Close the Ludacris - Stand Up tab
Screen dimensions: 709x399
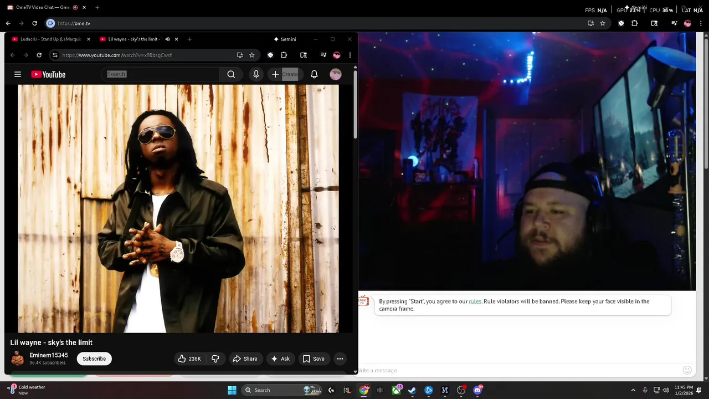point(88,39)
